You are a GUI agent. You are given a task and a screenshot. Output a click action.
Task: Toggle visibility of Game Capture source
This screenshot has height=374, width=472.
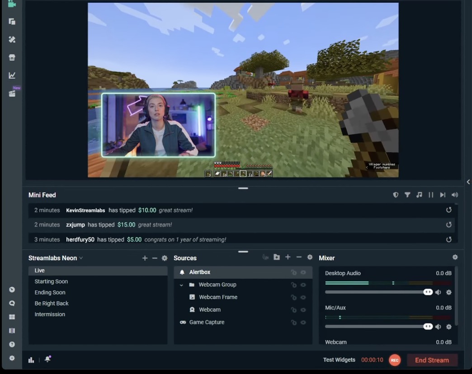point(303,323)
